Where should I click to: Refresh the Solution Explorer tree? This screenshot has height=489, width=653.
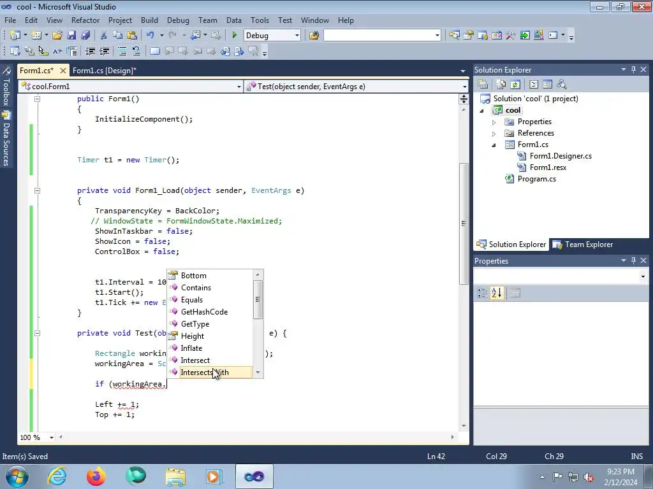pos(515,85)
